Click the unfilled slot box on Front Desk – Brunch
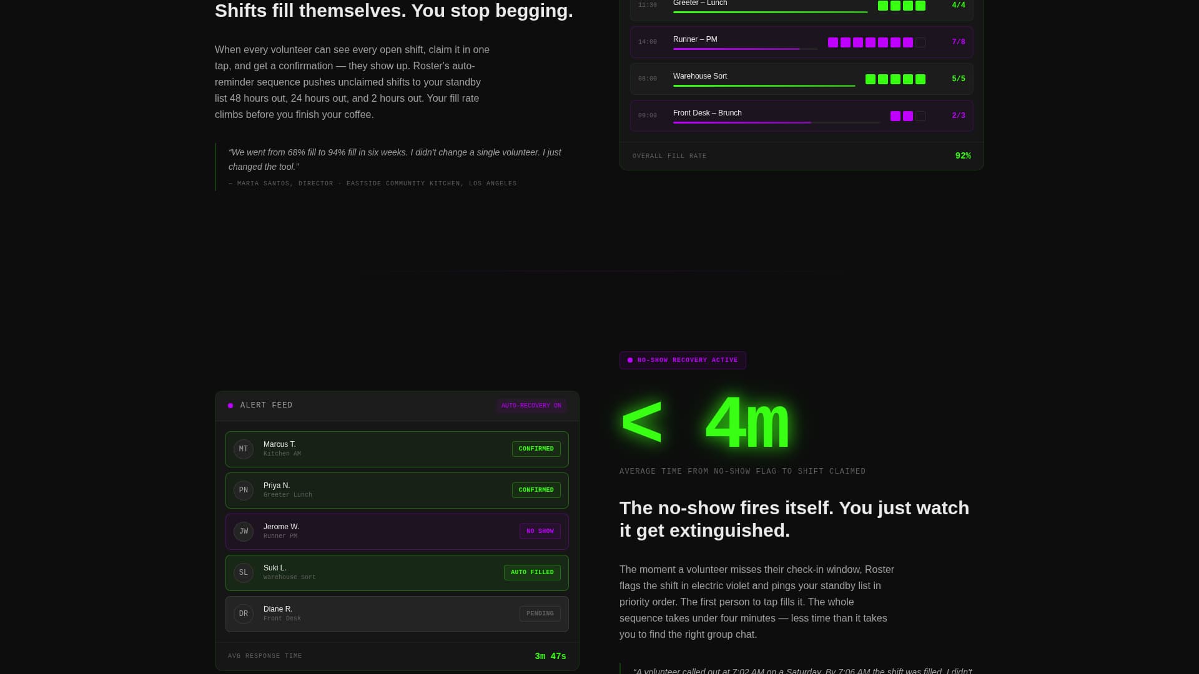Viewport: 1199px width, 674px height. tap(920, 115)
